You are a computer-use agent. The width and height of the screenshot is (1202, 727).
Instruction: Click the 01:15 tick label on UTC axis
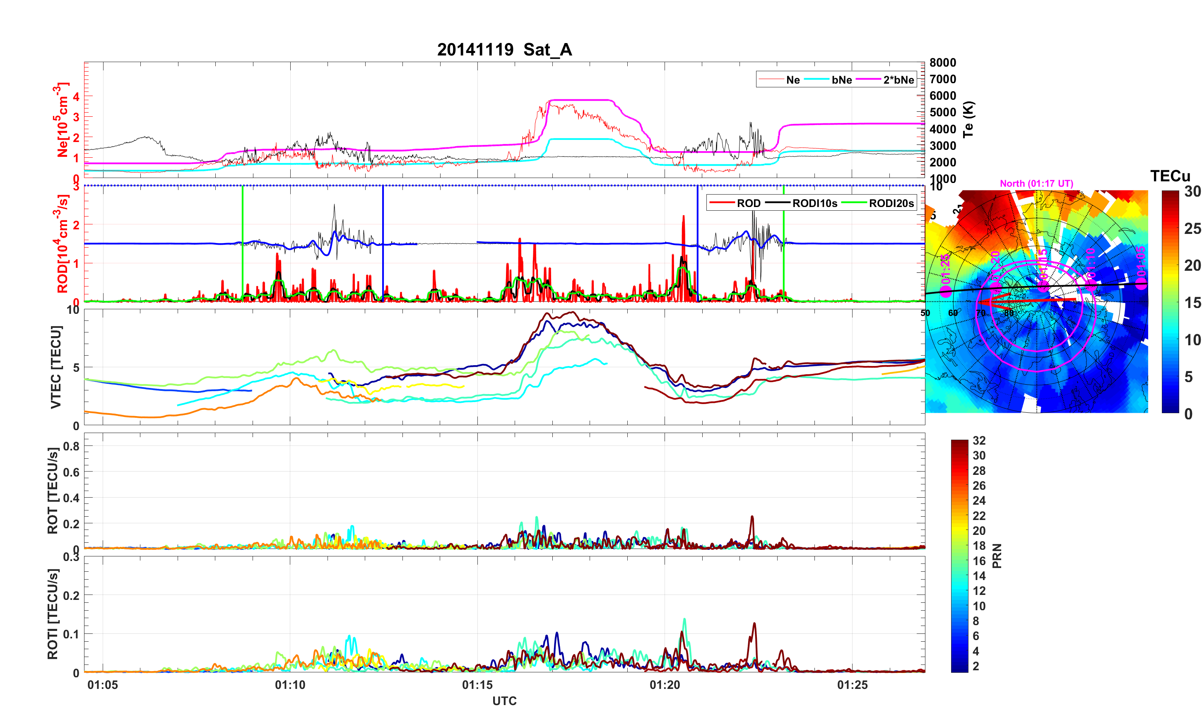pos(477,685)
